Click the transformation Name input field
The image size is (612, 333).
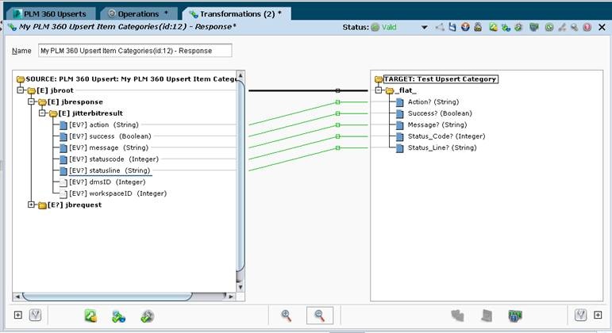point(135,51)
